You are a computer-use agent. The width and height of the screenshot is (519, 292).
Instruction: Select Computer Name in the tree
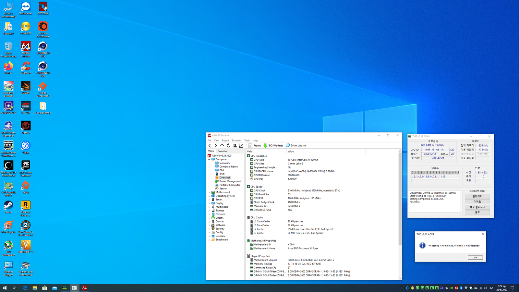pos(228,167)
